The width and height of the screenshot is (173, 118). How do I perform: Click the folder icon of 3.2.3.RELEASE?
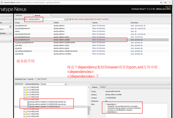click(26, 87)
